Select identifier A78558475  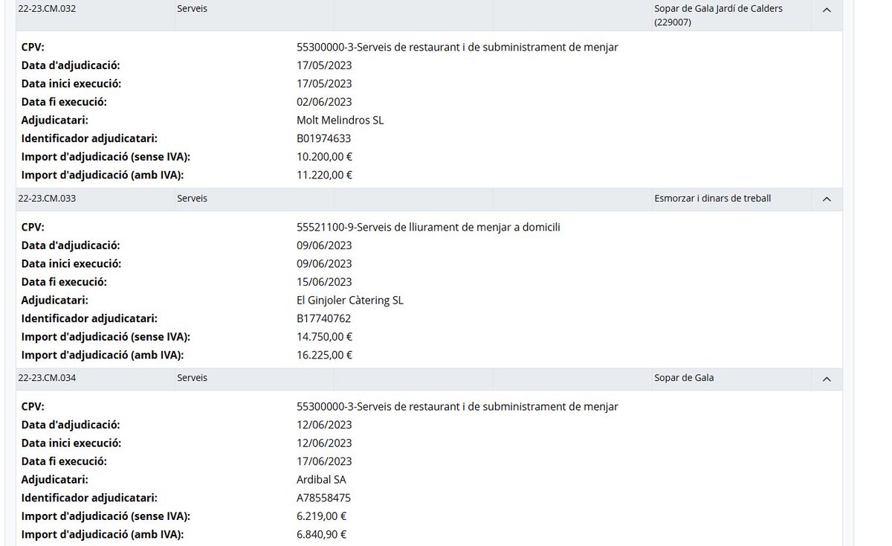pyautogui.click(x=323, y=498)
